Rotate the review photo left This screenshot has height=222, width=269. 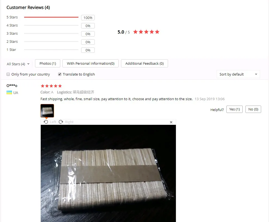tap(50, 122)
